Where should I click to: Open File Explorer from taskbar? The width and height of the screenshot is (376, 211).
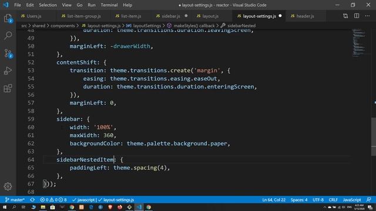point(43,207)
